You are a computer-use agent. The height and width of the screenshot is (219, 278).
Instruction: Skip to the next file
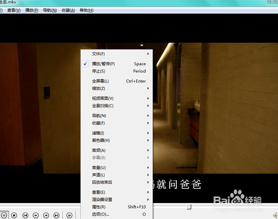click(56, 215)
